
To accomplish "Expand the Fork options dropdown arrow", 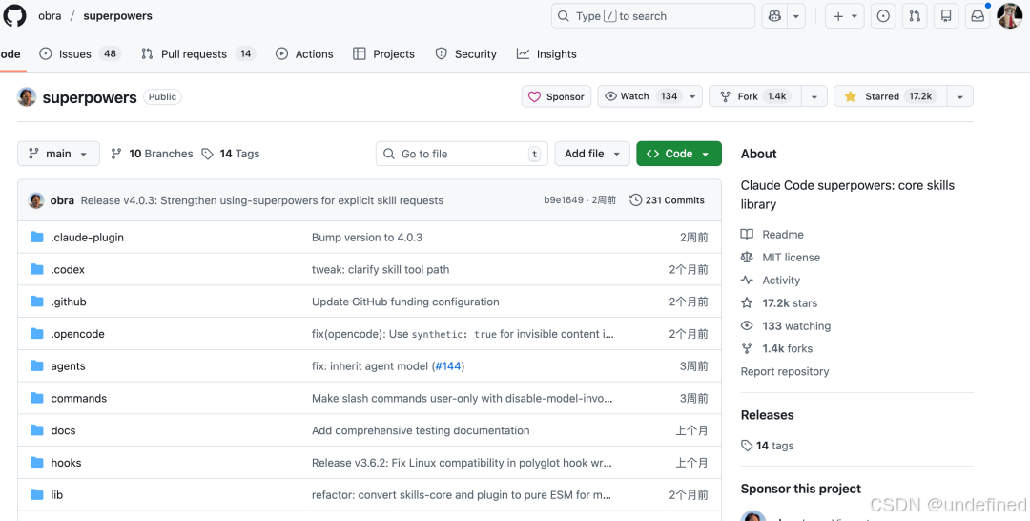I will point(814,96).
